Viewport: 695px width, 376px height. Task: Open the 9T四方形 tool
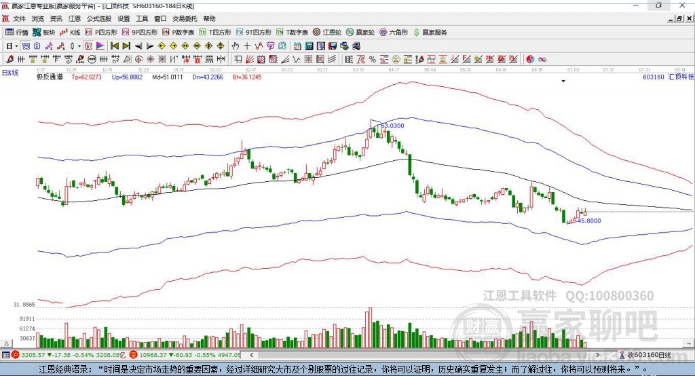tap(254, 33)
